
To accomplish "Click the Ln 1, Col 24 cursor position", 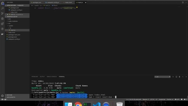I will coord(134,100).
